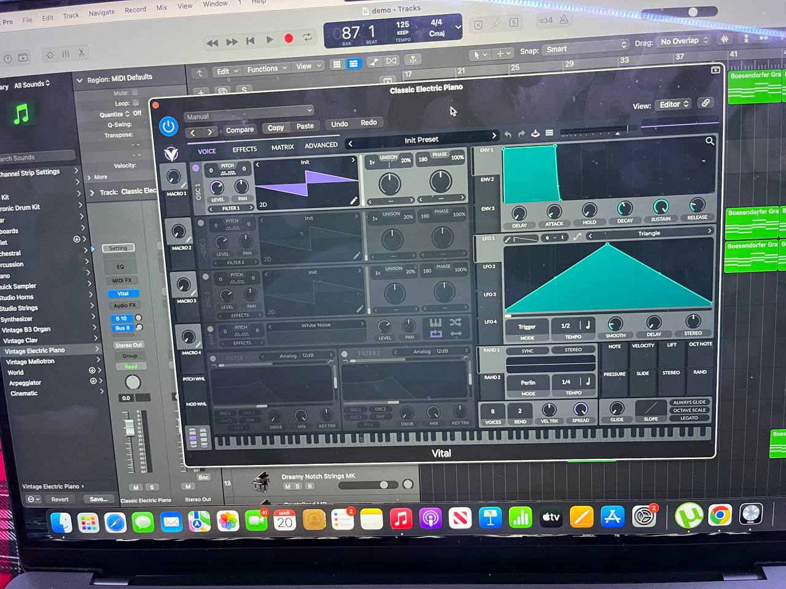Toggle the Cycle loop button
786x589 pixels.
[x=307, y=37]
